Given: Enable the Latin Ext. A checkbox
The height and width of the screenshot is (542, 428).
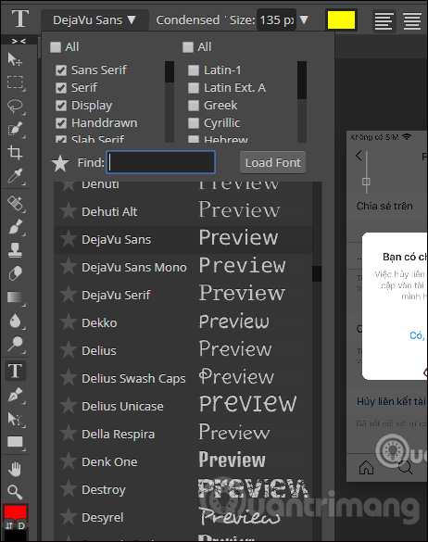Looking at the screenshot, I should pyautogui.click(x=194, y=88).
